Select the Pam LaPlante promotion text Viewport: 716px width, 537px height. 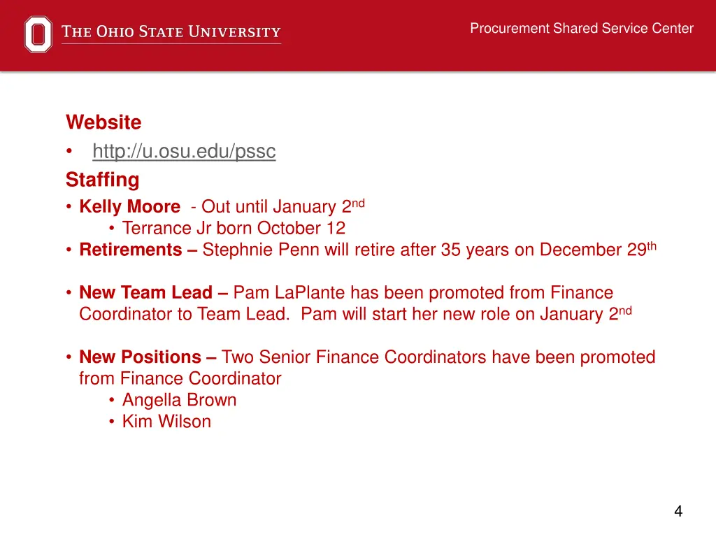tap(355, 303)
